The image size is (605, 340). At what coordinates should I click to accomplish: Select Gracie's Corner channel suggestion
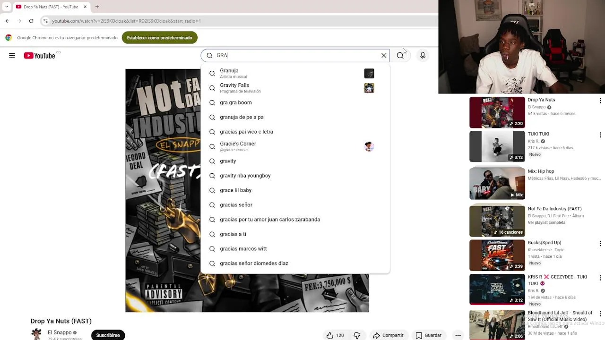[x=295, y=146]
